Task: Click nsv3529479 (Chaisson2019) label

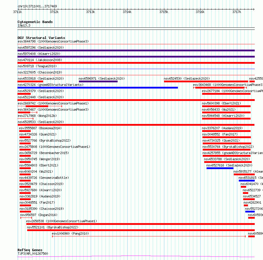Action: (x=41, y=184)
